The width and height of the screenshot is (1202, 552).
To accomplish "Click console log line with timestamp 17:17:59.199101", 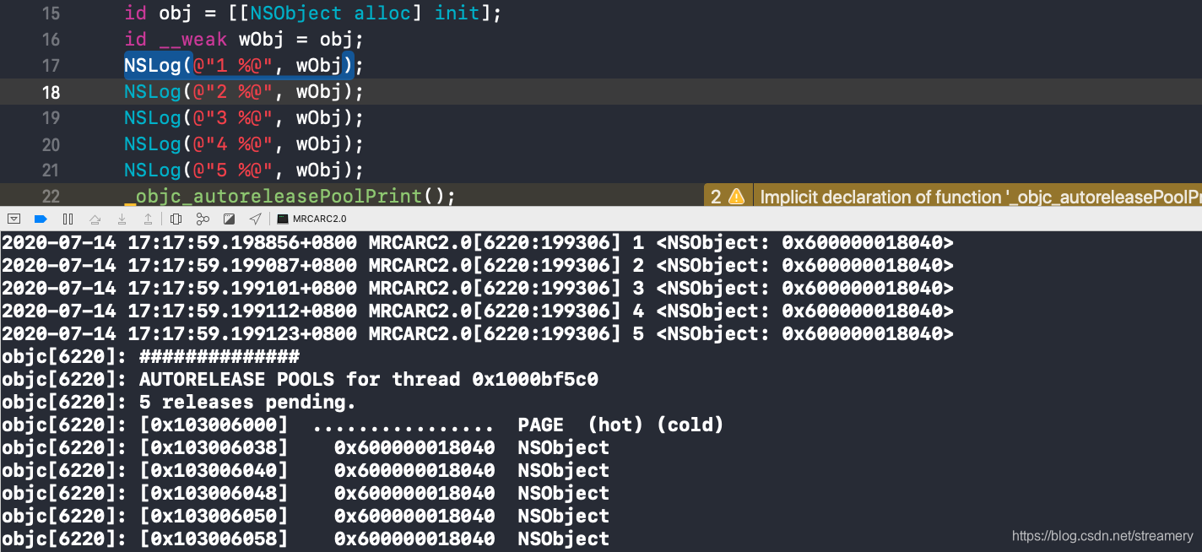I will click(x=478, y=289).
